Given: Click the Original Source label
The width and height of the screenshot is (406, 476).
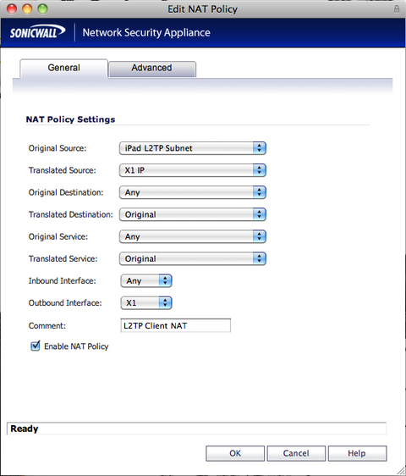Looking at the screenshot, I should tap(58, 148).
